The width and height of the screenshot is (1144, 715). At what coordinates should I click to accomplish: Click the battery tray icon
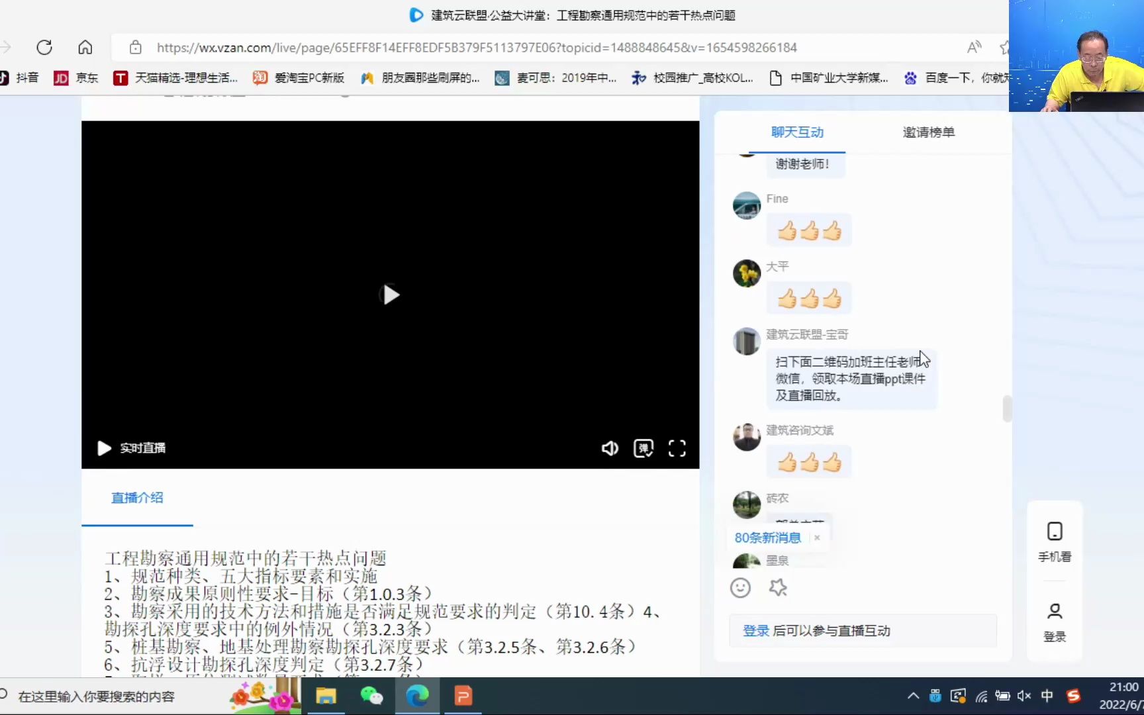[1002, 696]
